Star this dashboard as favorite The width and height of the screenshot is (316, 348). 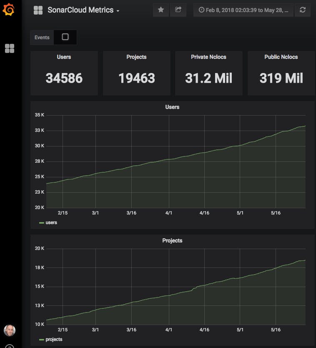(161, 10)
